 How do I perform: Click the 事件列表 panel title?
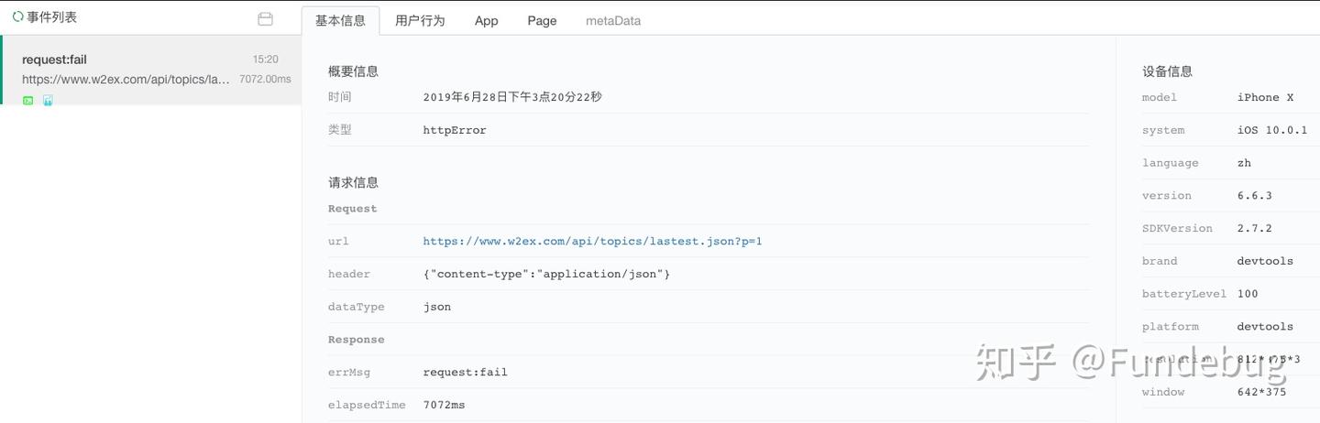coord(51,16)
